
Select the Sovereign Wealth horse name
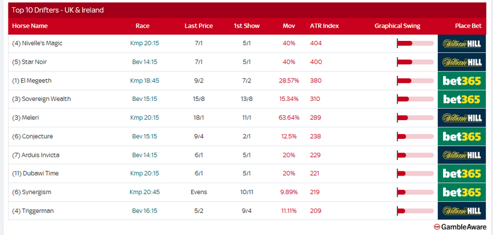[41, 99]
